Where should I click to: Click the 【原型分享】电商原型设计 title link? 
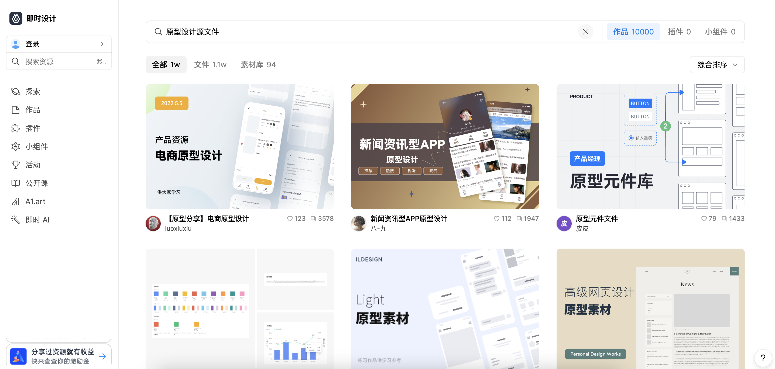pos(207,218)
